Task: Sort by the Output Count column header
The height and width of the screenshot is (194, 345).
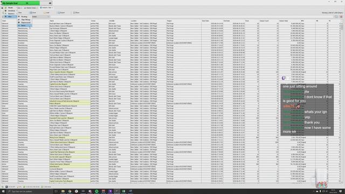Action: (269, 21)
